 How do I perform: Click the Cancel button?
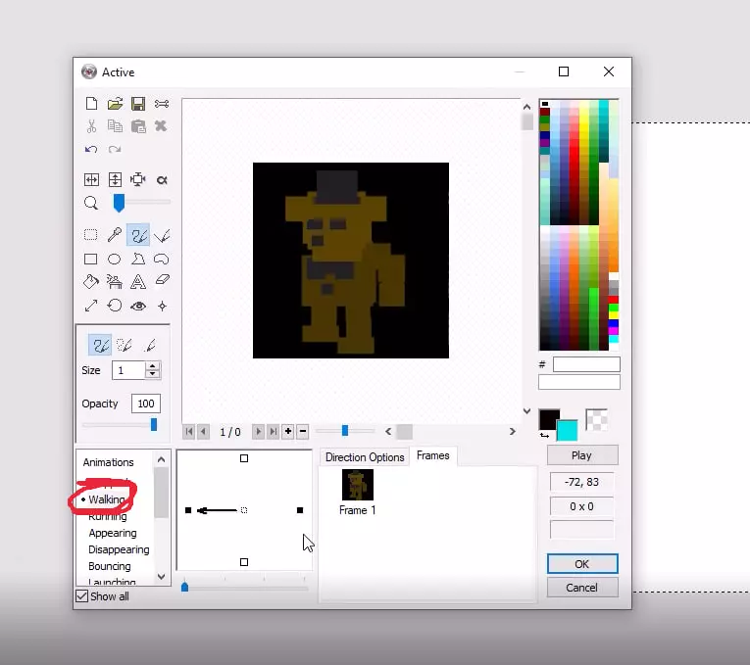click(582, 588)
